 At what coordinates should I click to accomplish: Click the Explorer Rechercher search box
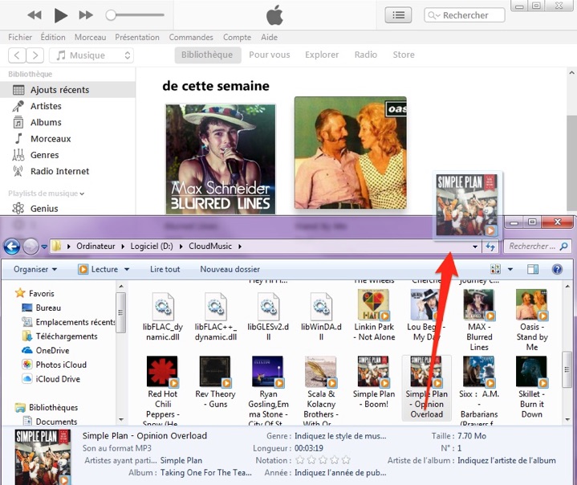pyautogui.click(x=538, y=247)
